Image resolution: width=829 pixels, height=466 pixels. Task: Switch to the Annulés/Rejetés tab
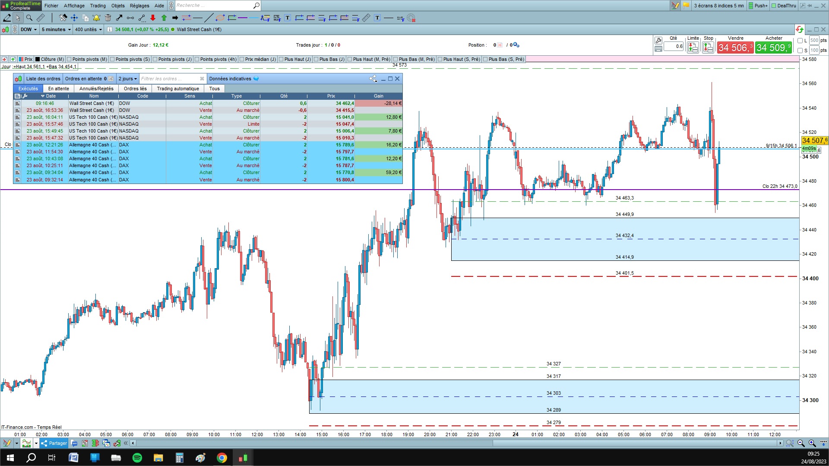[96, 89]
